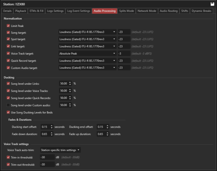Toggle the Trim-out threshold checkbox
Image resolution: width=217 pixels, height=171 pixels.
[x=8, y=164]
